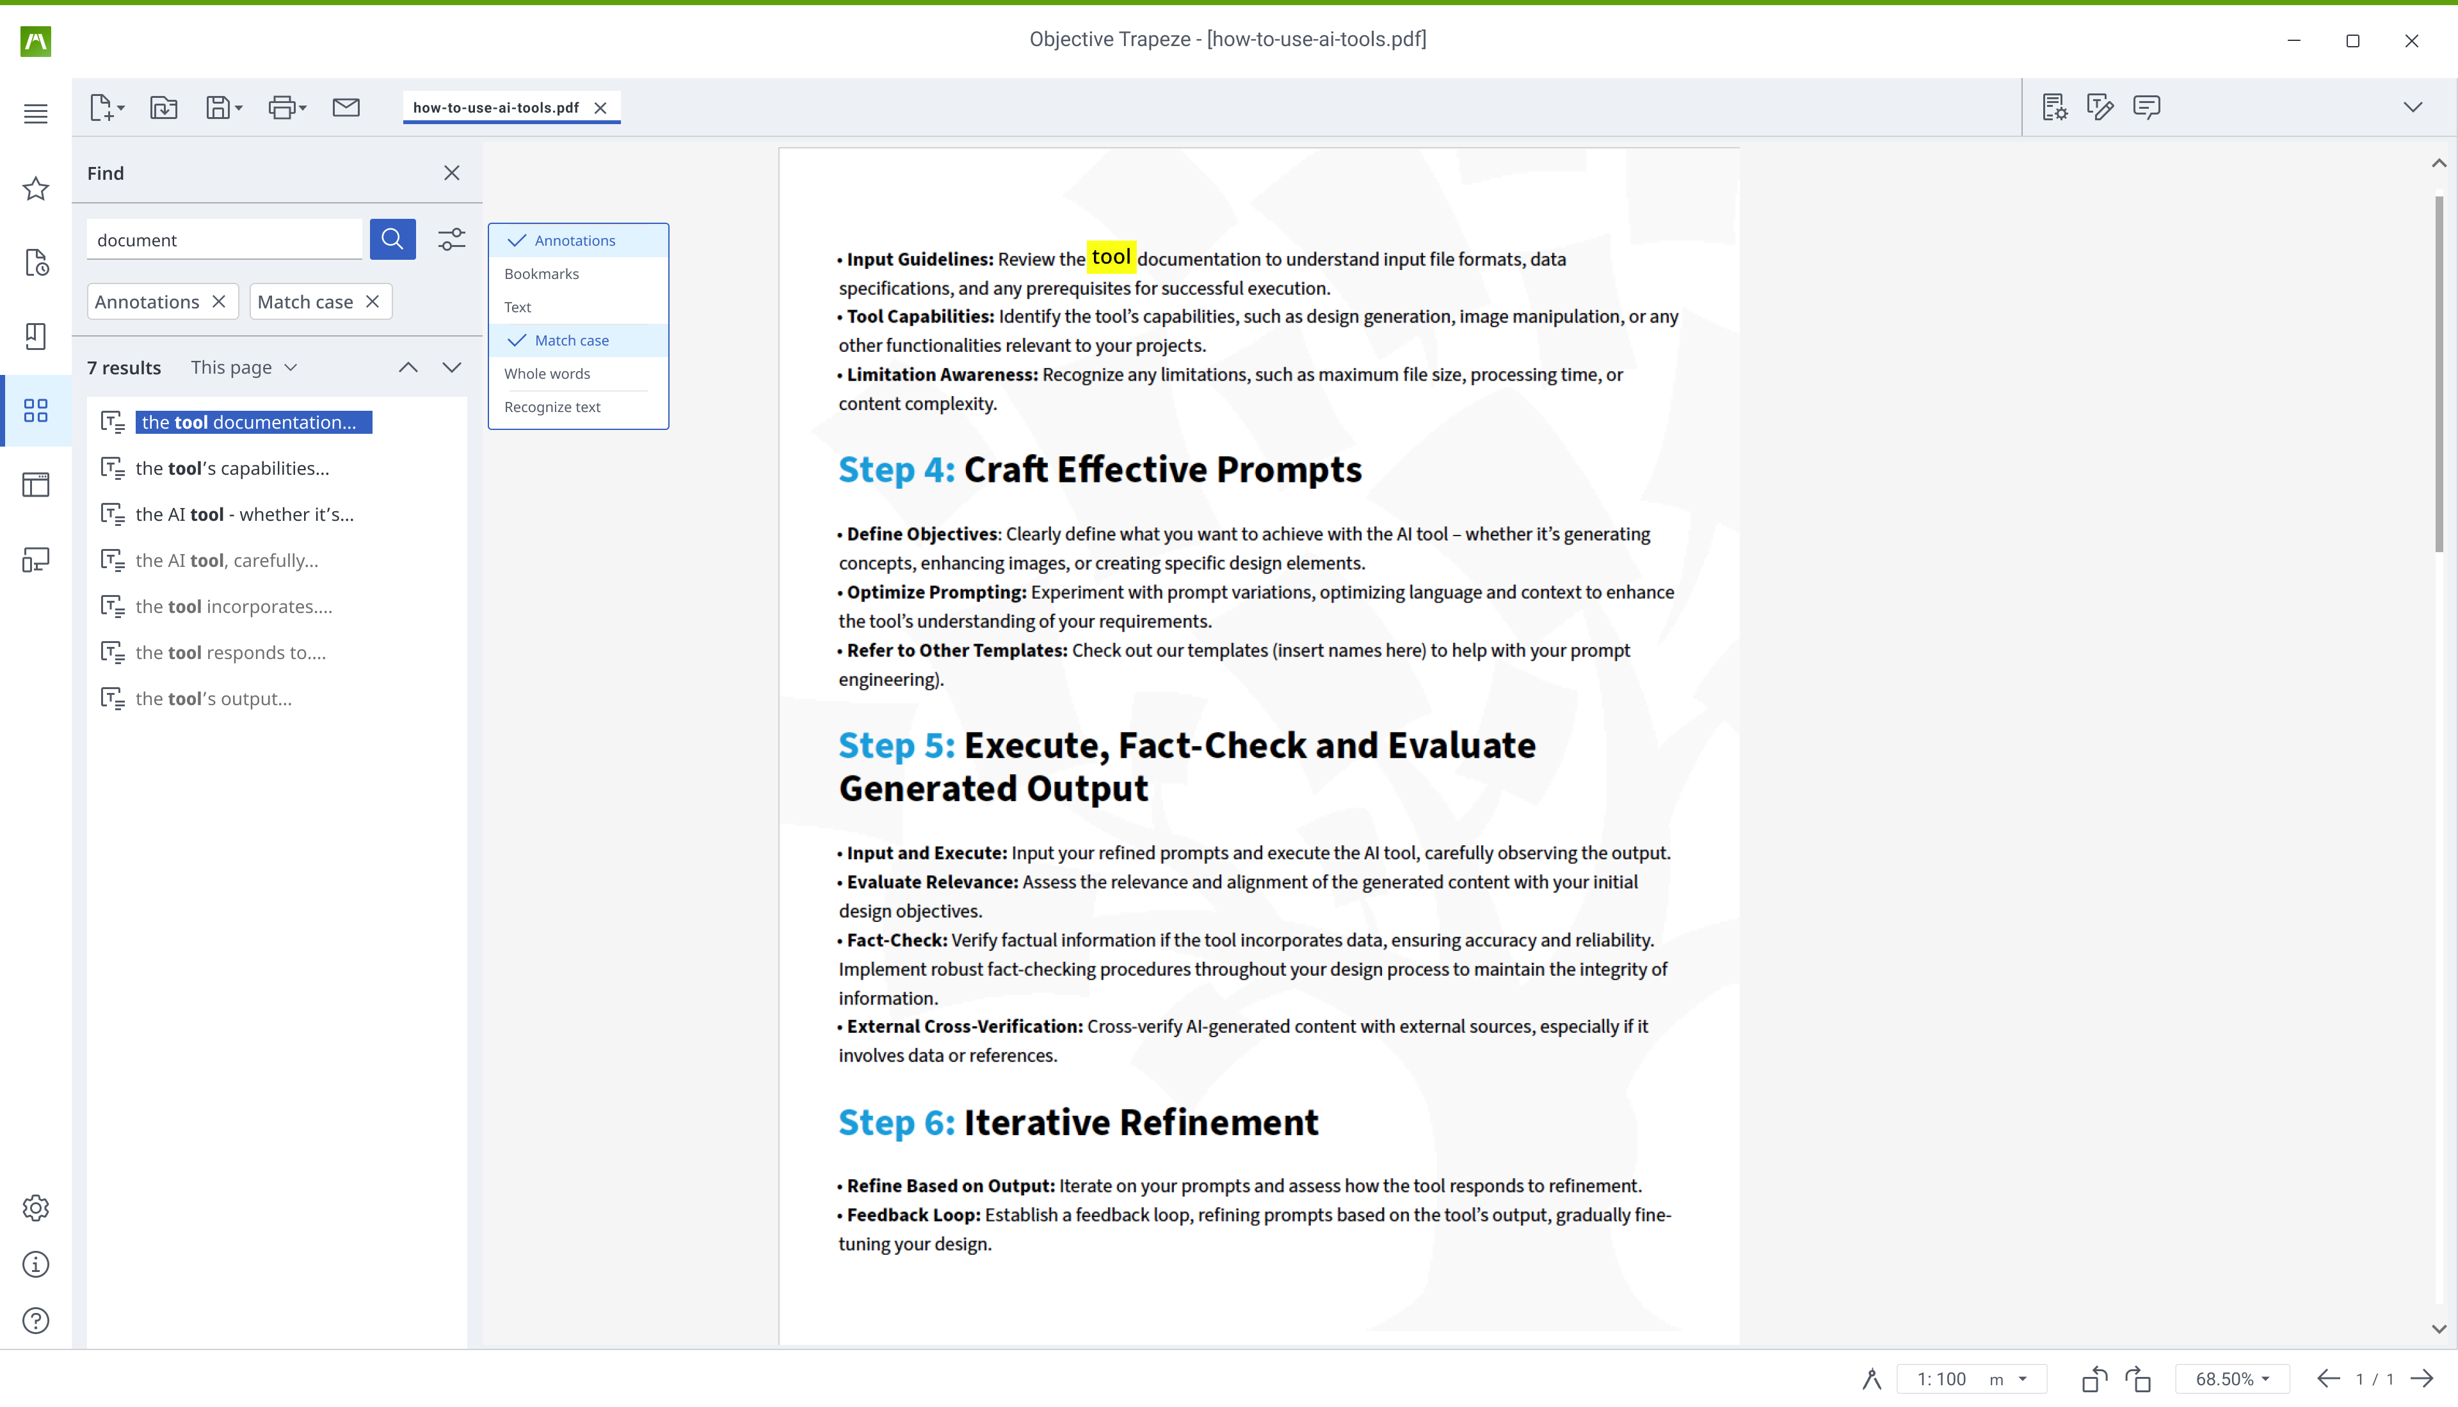Screen dimensions: 2458x1407
Task: Disable the Match case option in filter menu
Action: [570, 339]
